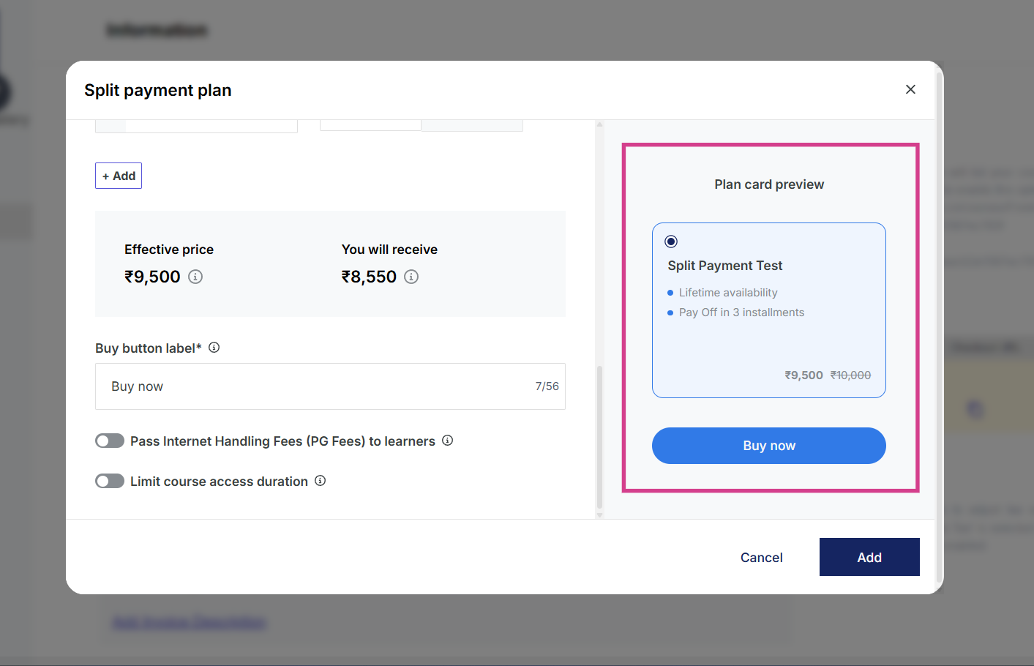Image resolution: width=1034 pixels, height=666 pixels.
Task: Open the Buy button label info tooltip
Action: coord(214,348)
